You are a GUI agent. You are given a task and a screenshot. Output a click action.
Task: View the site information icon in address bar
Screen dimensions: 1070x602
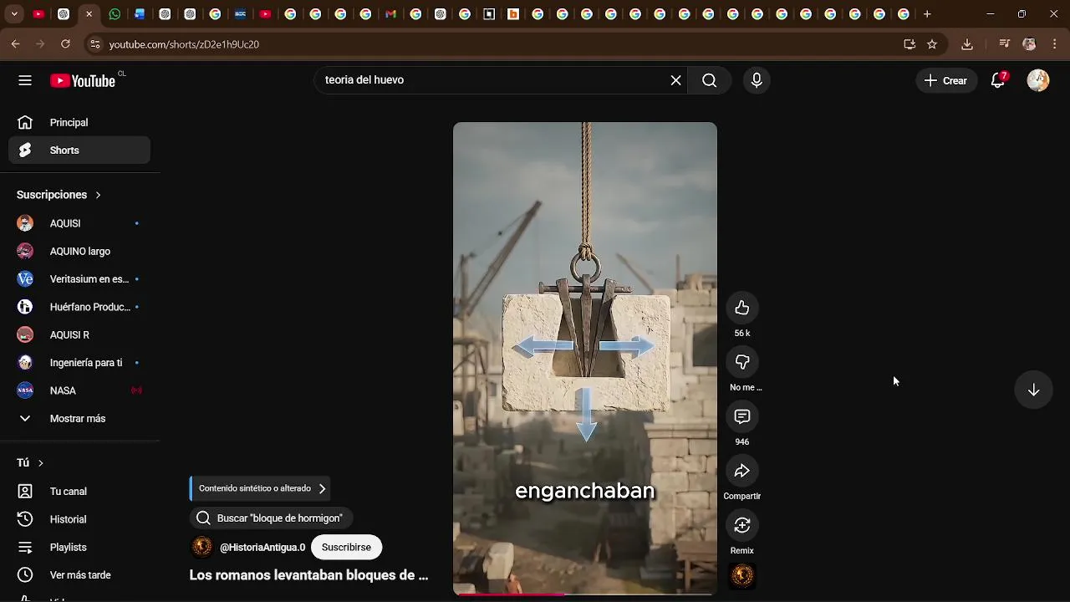[94, 44]
